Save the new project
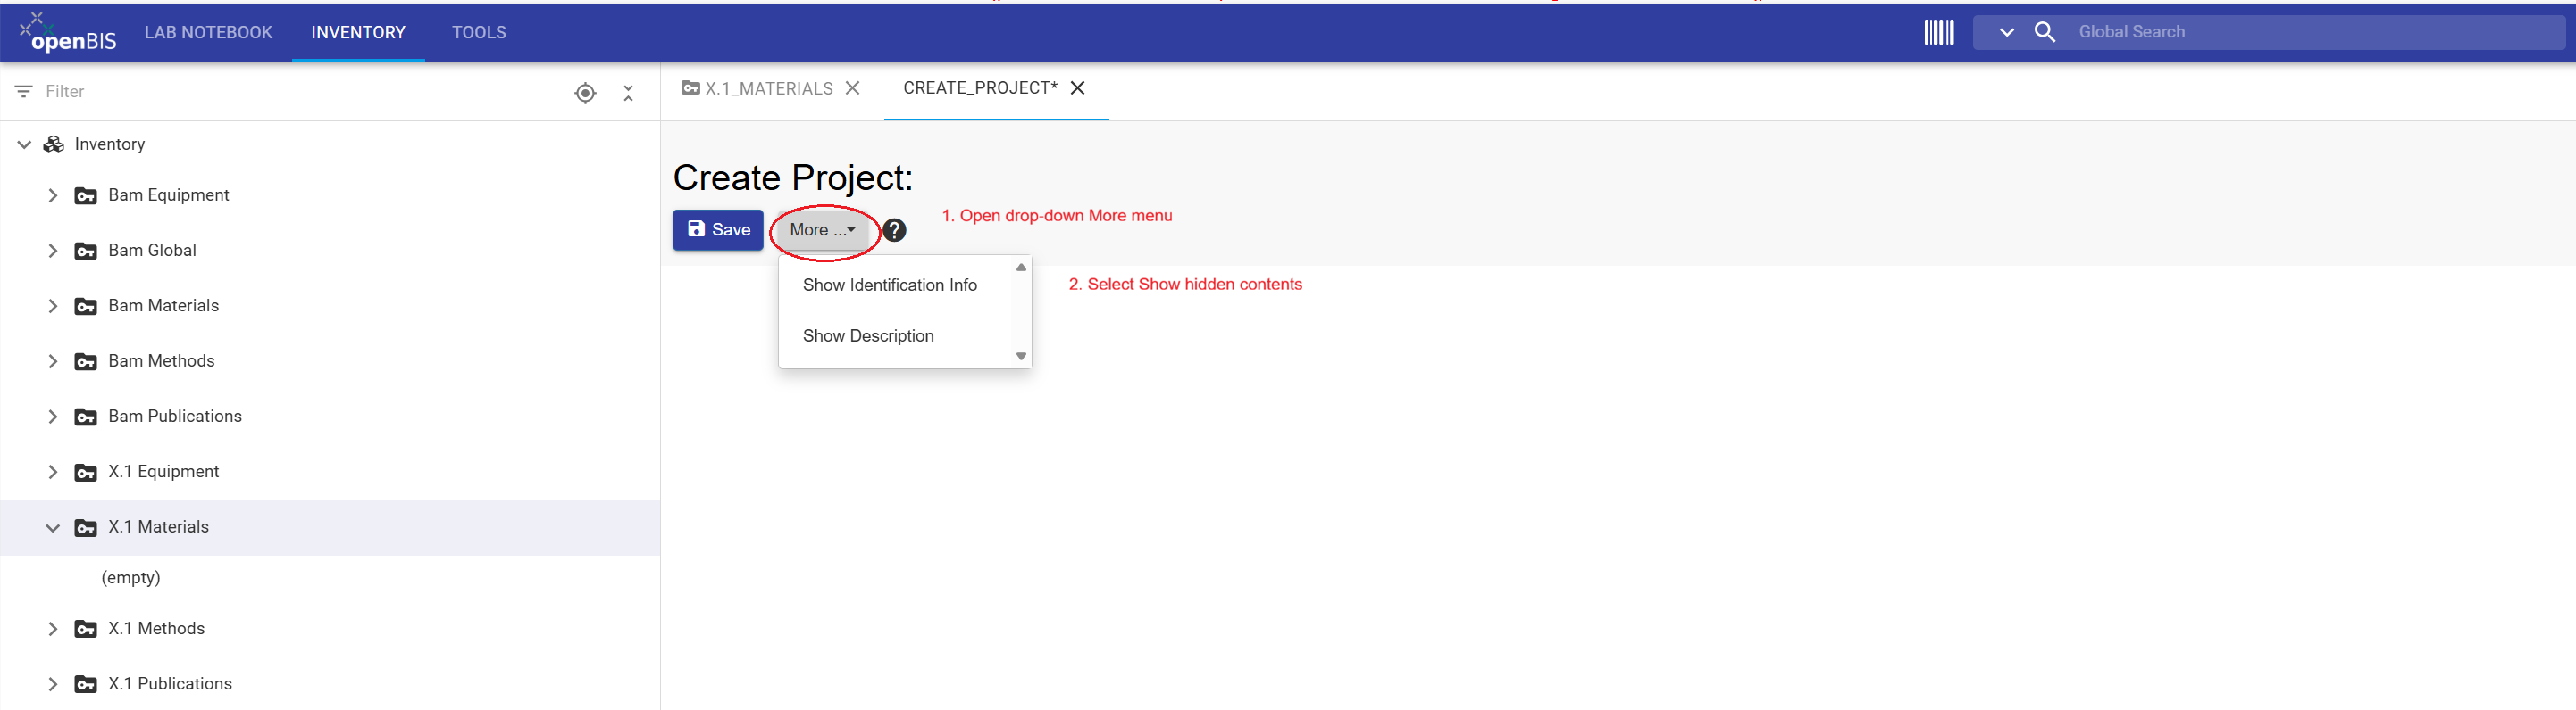The image size is (2576, 710). (718, 229)
